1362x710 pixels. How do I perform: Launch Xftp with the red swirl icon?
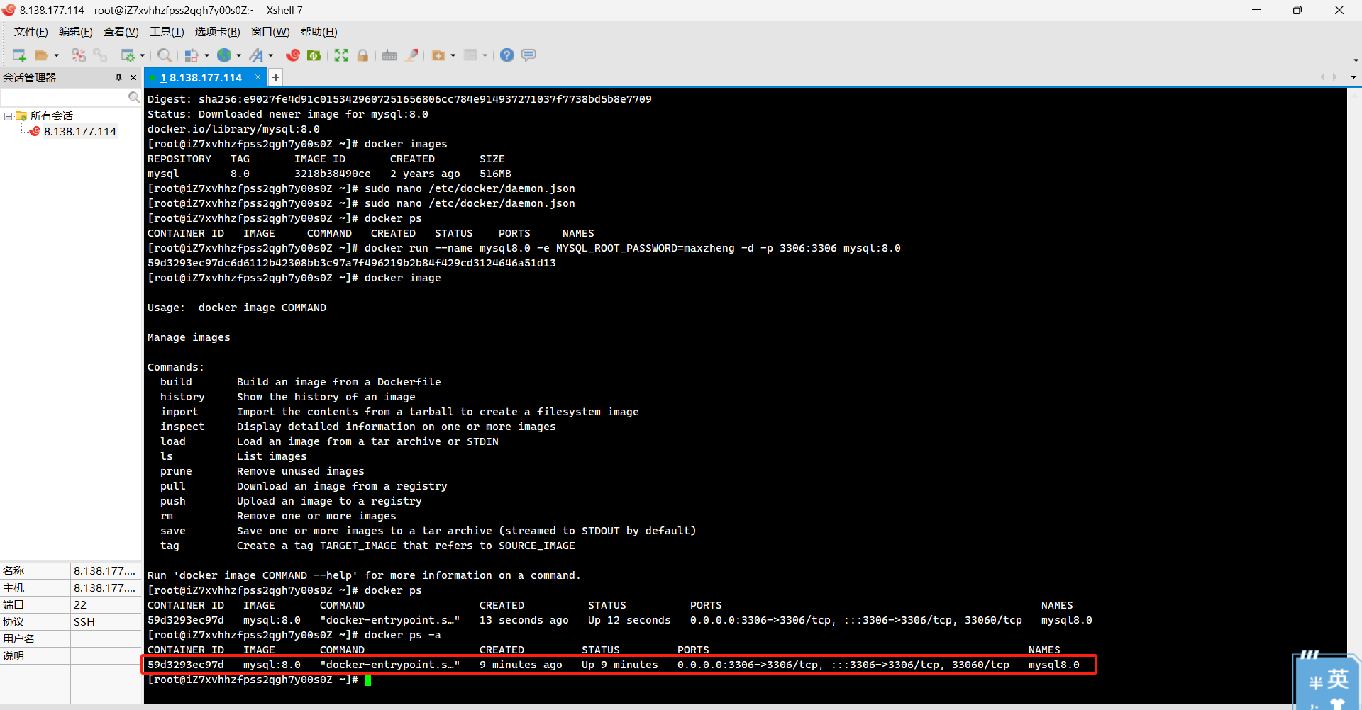coord(293,55)
